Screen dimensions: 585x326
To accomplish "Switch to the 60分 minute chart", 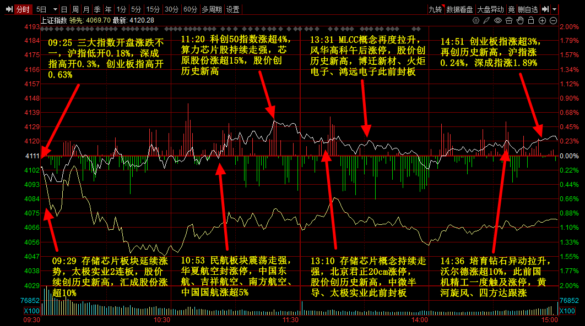I will (x=190, y=9).
